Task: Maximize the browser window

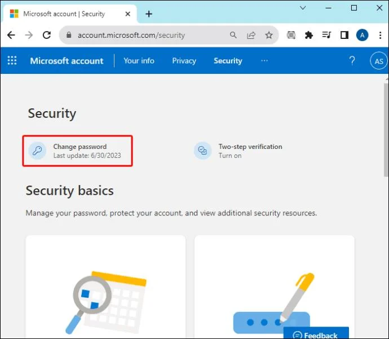Action: 354,8
